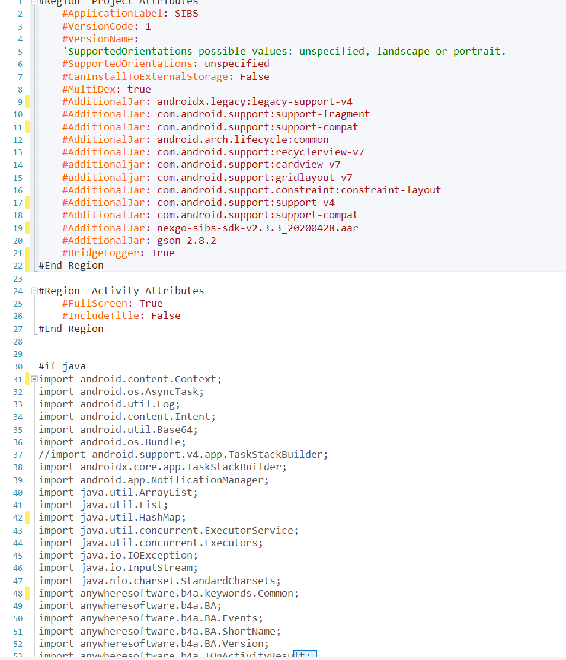Click the #MultiDex: true attribute

pyautogui.click(x=106, y=89)
